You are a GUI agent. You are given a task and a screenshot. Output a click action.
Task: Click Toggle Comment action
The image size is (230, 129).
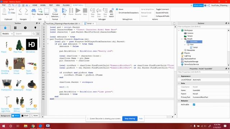coord(162,9)
